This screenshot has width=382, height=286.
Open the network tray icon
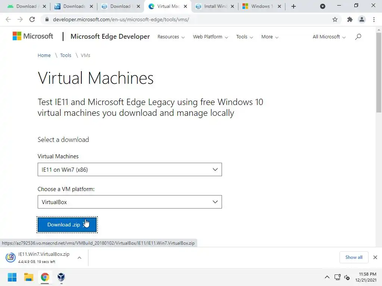pyautogui.click(x=337, y=277)
